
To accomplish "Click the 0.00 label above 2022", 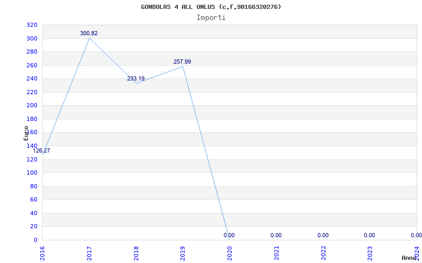I will click(x=323, y=235).
